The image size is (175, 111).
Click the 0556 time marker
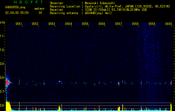tap(102, 24)
